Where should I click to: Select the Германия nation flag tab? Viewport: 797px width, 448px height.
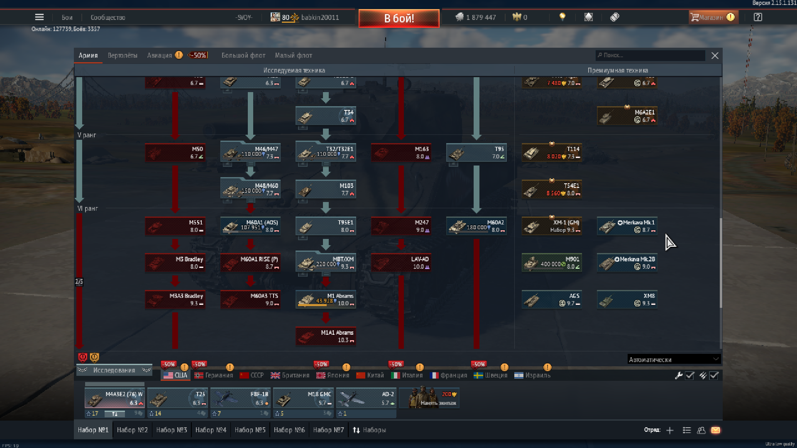214,375
